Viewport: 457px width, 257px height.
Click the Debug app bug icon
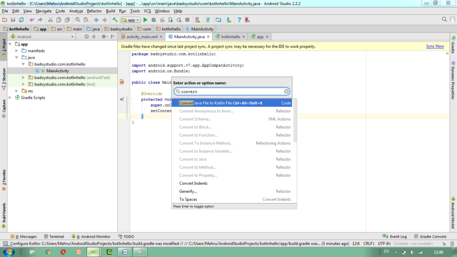point(154,20)
